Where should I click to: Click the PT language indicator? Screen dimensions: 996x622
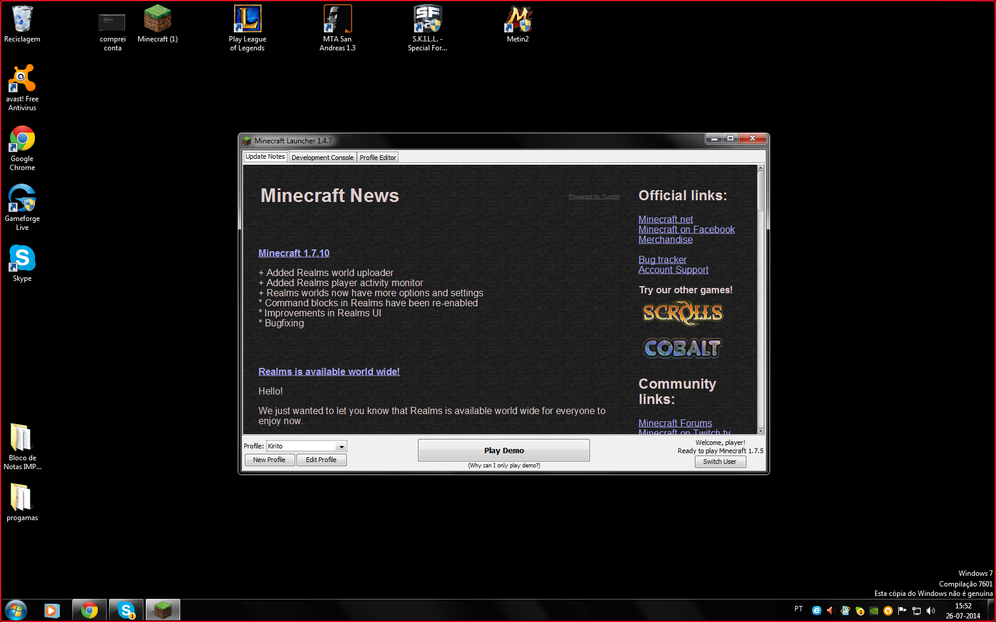click(x=799, y=609)
